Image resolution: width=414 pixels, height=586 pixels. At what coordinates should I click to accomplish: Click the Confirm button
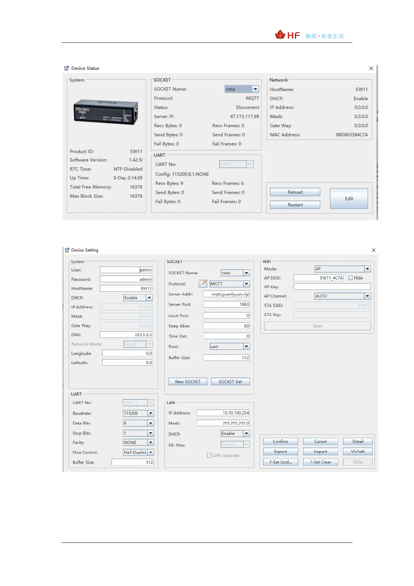click(281, 442)
